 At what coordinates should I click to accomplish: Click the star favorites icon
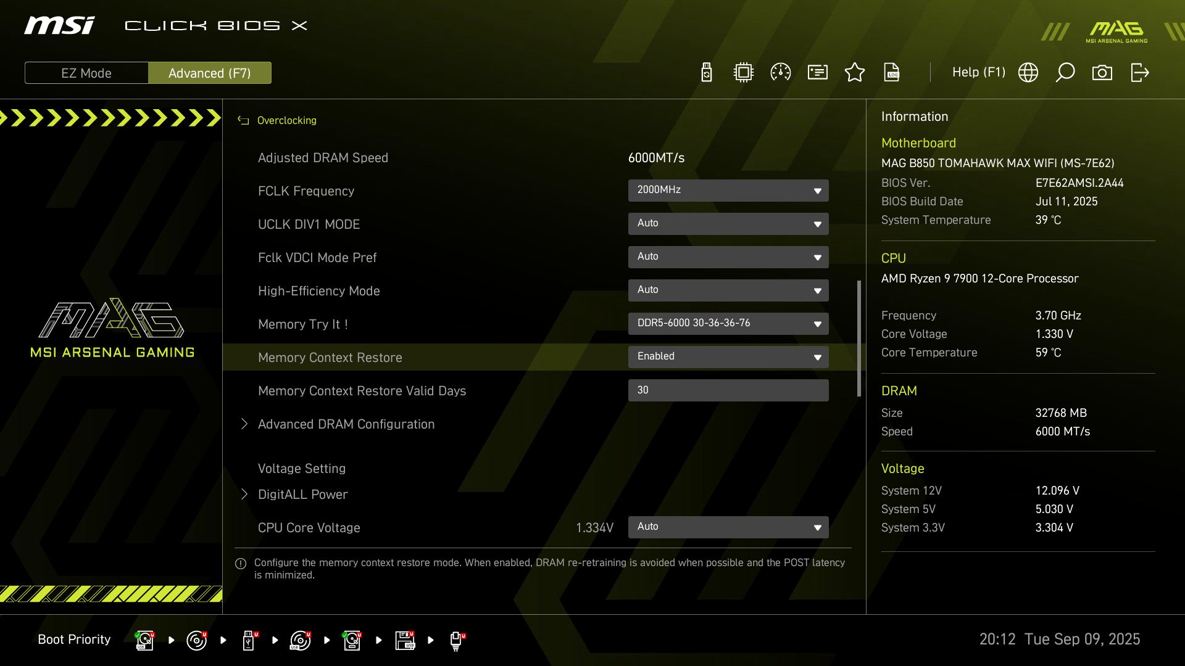(855, 73)
